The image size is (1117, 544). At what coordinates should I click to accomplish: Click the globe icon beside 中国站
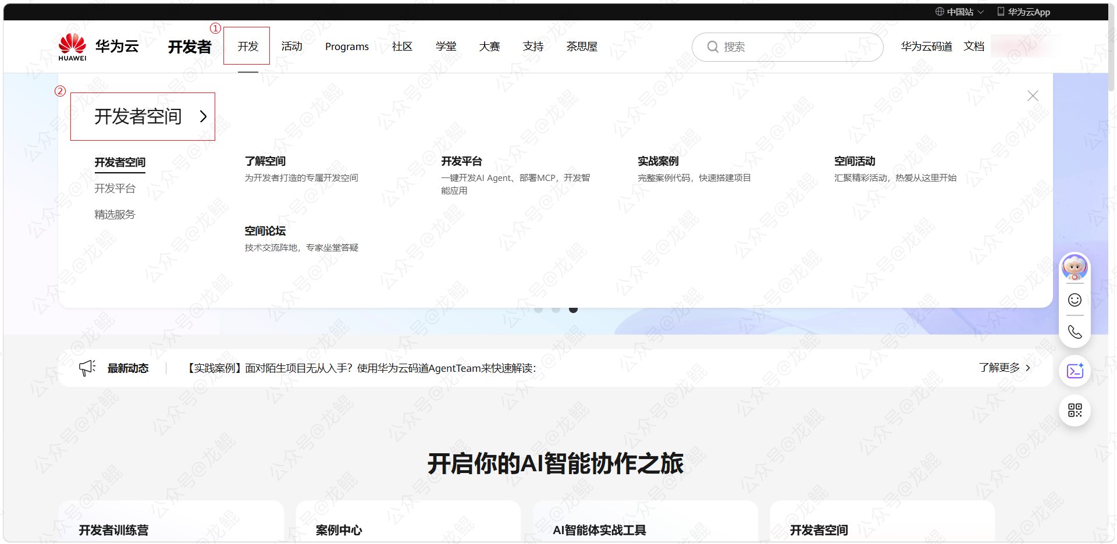(940, 12)
